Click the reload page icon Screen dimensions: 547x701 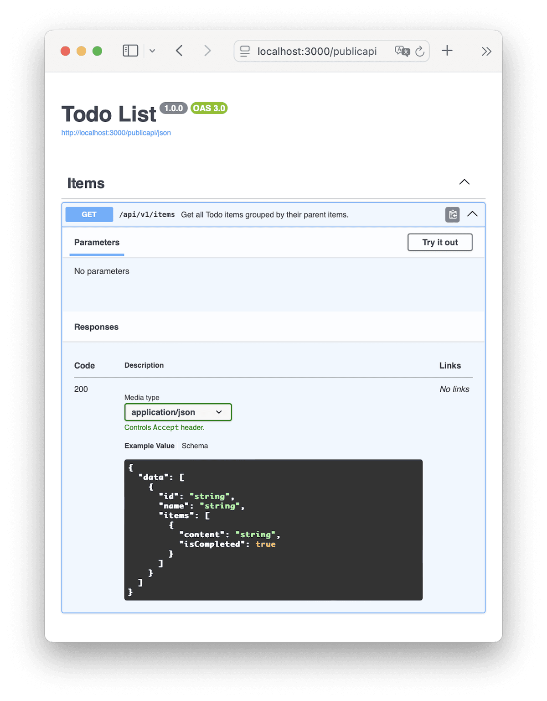420,51
